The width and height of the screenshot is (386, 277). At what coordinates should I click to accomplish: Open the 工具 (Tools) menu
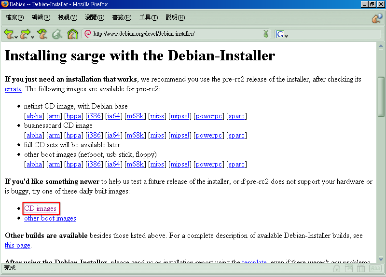tap(148, 17)
